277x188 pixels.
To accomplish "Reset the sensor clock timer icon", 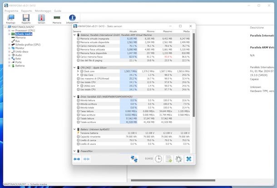I will [158, 159].
